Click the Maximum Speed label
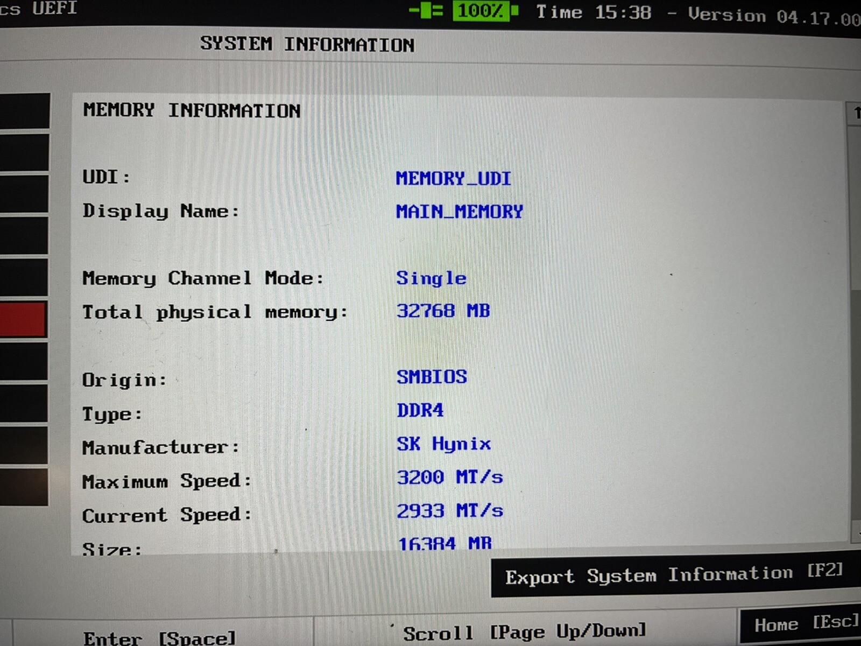 click(167, 481)
